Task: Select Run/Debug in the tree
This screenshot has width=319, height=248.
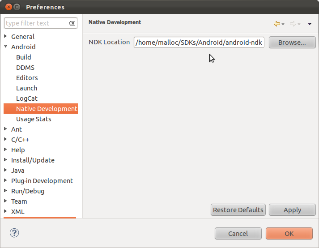Action: coord(28,191)
